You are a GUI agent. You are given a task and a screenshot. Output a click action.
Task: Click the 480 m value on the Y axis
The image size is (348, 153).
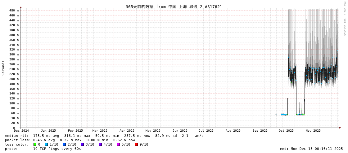click(x=14, y=11)
